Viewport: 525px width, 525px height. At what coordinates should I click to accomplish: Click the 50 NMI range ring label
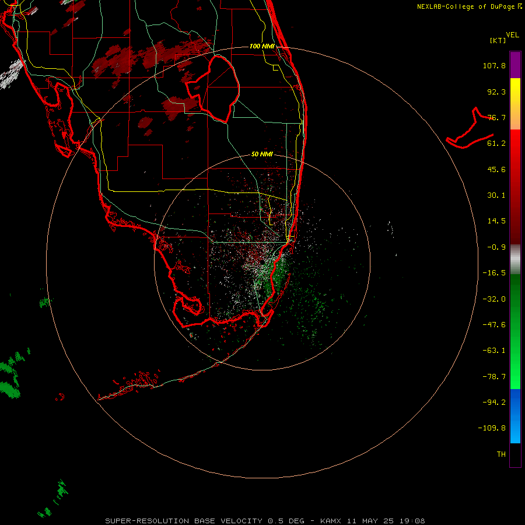(262, 154)
